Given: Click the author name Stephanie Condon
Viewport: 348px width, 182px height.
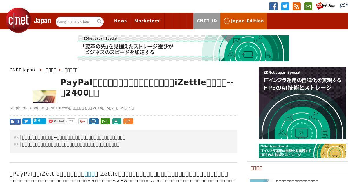Looking at the screenshot, I should (27, 108).
